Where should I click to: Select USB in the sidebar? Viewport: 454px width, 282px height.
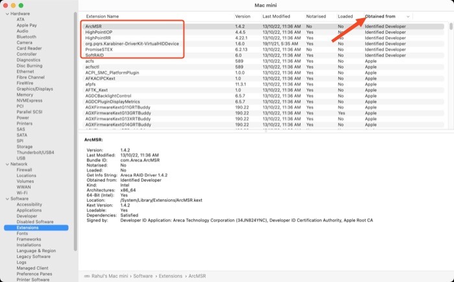(x=21, y=158)
